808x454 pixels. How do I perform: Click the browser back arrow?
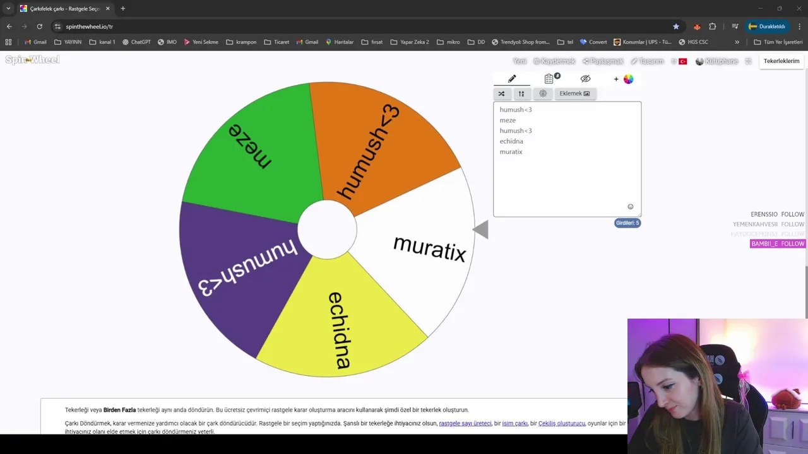pyautogui.click(x=9, y=26)
